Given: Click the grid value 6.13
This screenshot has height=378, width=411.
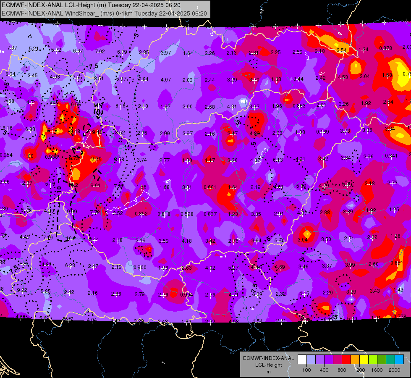Looking at the screenshot, I should click(278, 160).
